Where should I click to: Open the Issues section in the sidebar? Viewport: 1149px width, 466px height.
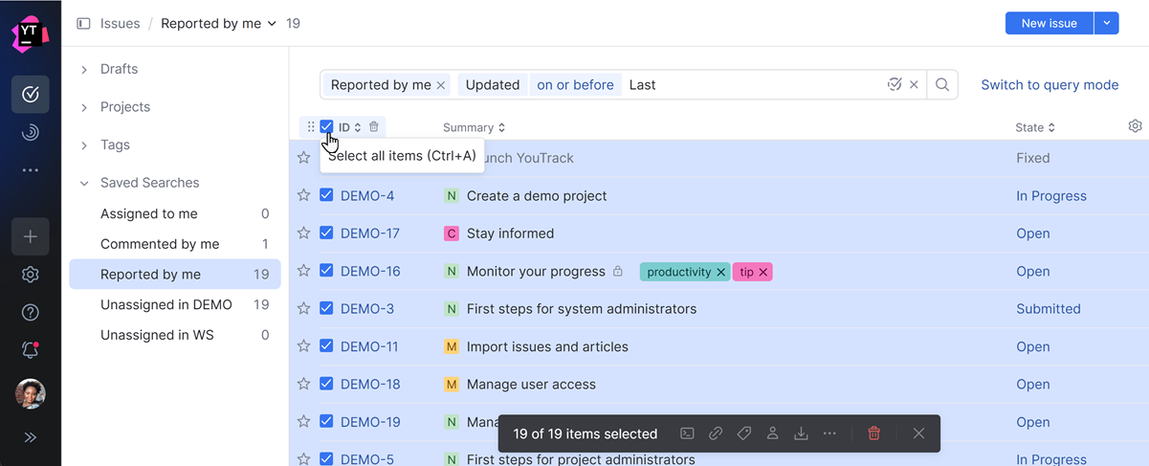pos(31,94)
